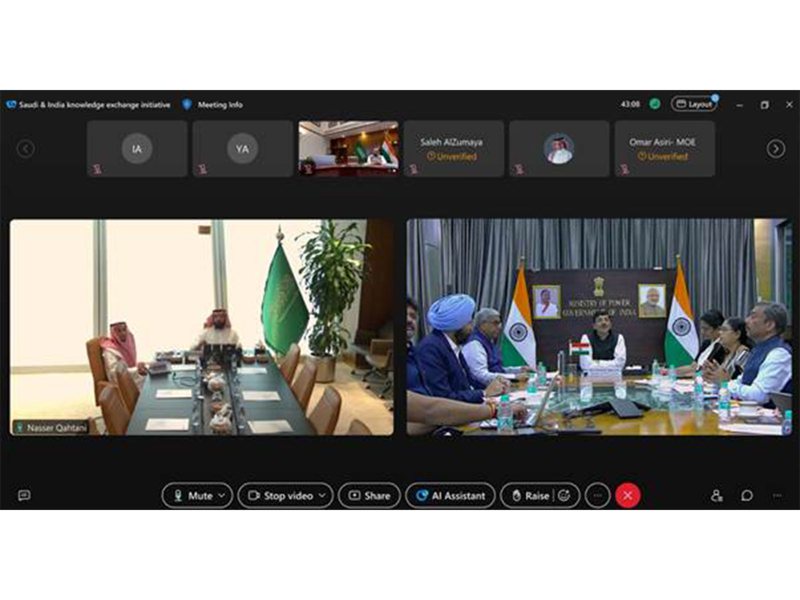800x600 pixels.
Task: Click the Unverified label under Saleh AlZumaya
Action: (x=452, y=156)
